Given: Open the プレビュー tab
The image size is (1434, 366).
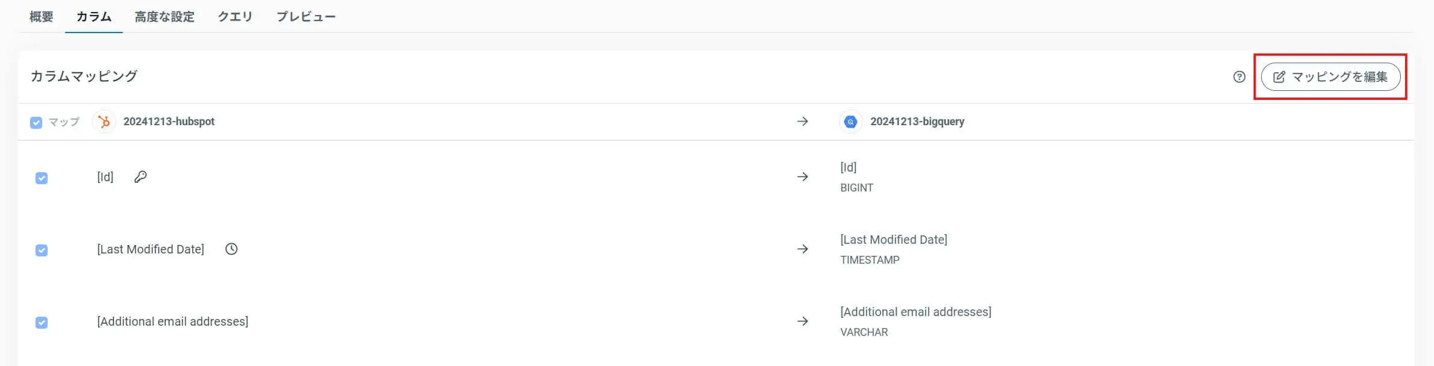Looking at the screenshot, I should [306, 17].
